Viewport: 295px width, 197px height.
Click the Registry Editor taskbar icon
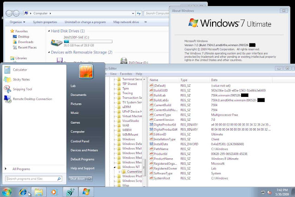point(70,191)
